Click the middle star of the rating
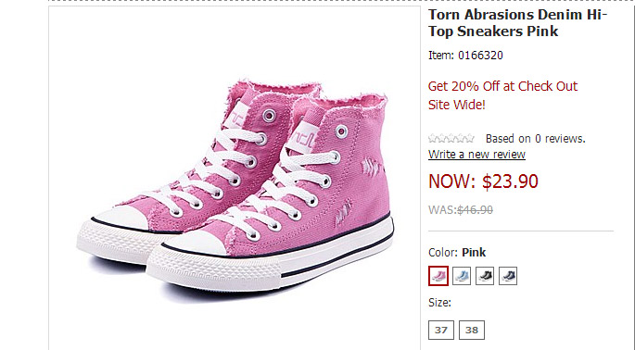This screenshot has width=635, height=350. click(x=451, y=138)
